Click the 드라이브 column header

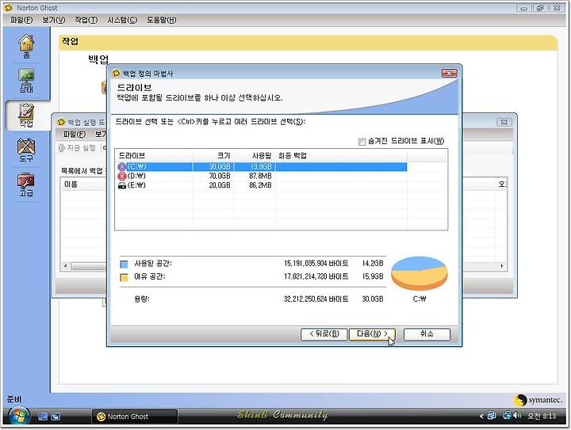(154, 156)
